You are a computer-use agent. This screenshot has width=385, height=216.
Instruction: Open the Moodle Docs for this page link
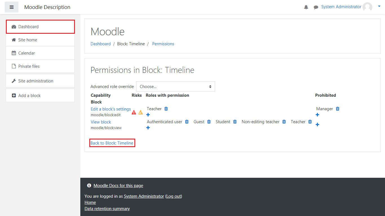[x=118, y=186]
